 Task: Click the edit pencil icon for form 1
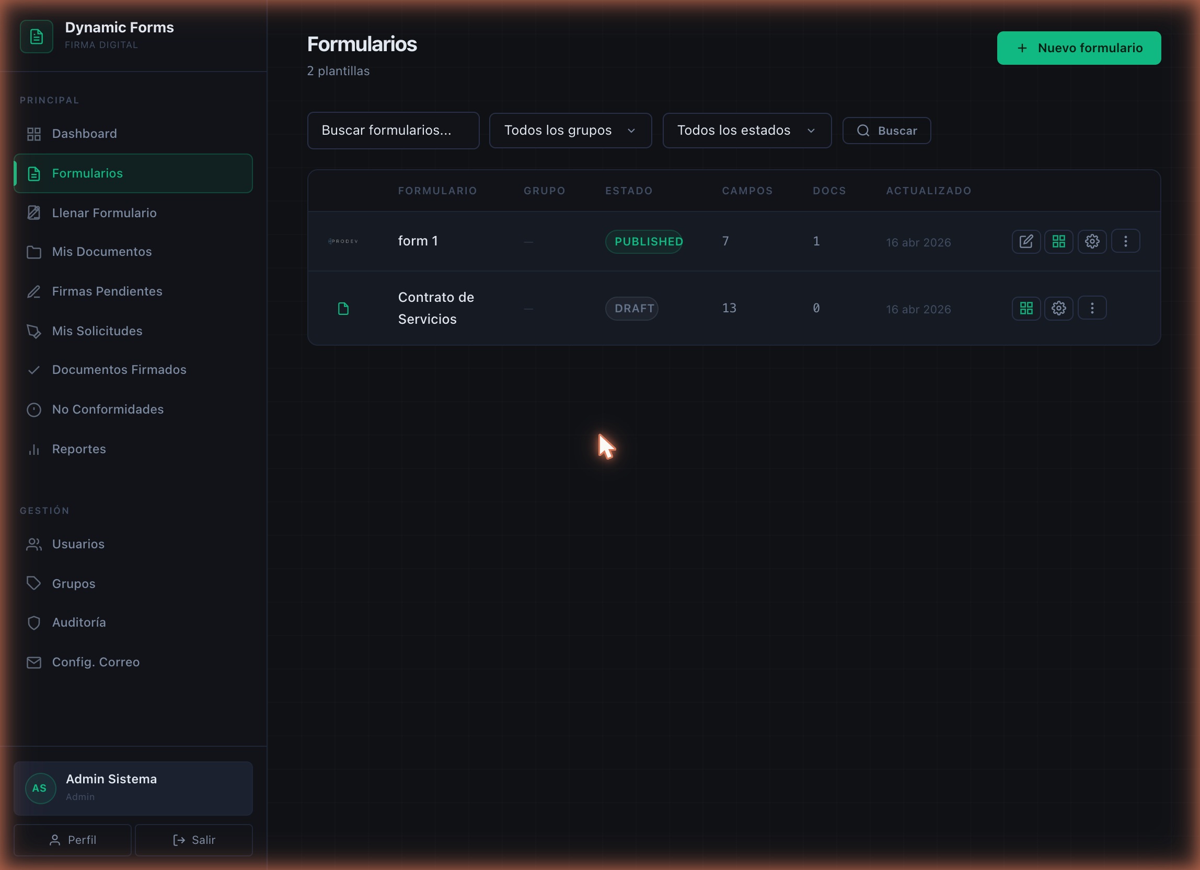coord(1026,242)
